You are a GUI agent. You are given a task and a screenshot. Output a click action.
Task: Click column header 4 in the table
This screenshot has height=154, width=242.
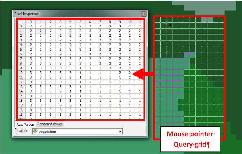point(70,22)
